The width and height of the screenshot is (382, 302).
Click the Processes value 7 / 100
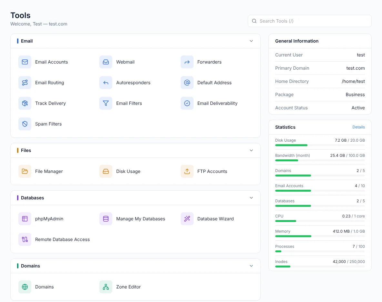(x=359, y=247)
